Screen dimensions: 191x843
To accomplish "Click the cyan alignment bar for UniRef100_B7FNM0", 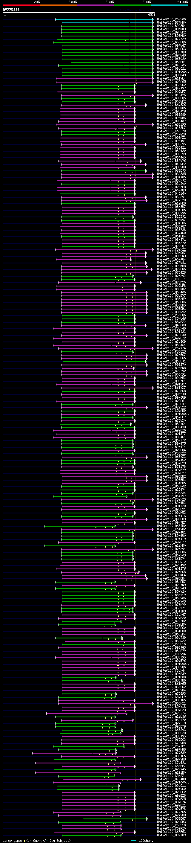I will click(x=107, y=23).
